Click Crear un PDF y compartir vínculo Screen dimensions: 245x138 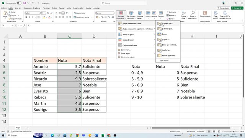pos(225,15)
